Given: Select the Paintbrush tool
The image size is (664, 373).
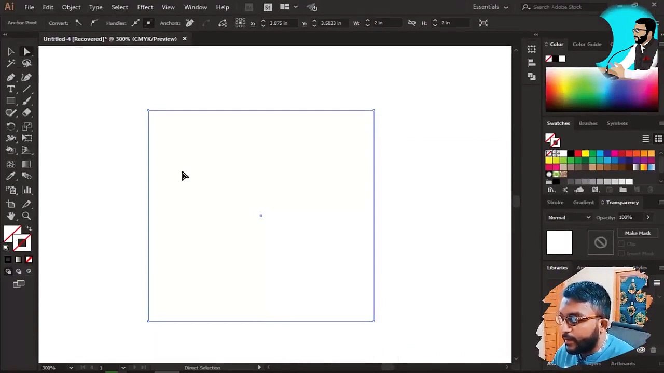Looking at the screenshot, I should (26, 101).
